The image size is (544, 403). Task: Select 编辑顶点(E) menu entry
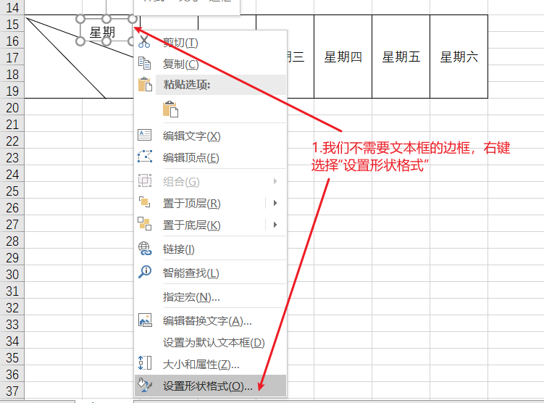click(x=210, y=157)
